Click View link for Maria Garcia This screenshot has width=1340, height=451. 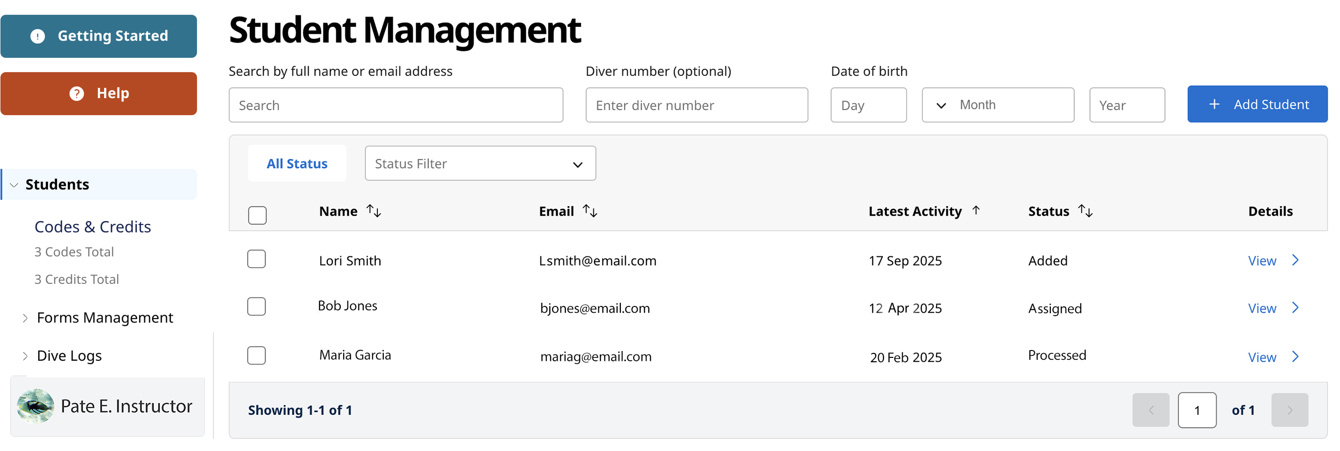point(1262,358)
